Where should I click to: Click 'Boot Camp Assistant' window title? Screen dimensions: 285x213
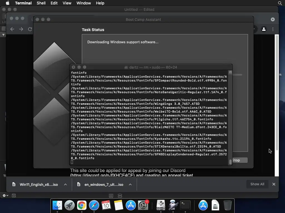pos(143,20)
